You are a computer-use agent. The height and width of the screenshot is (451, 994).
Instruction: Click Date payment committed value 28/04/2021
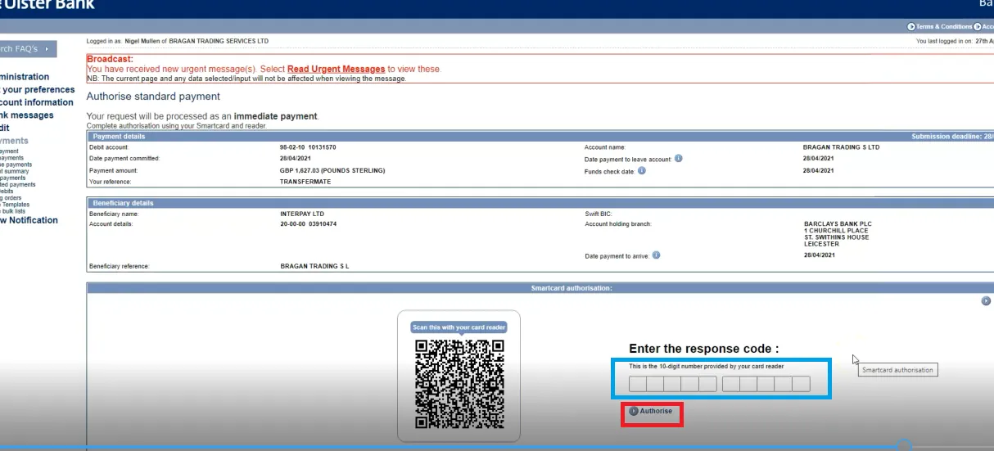296,159
